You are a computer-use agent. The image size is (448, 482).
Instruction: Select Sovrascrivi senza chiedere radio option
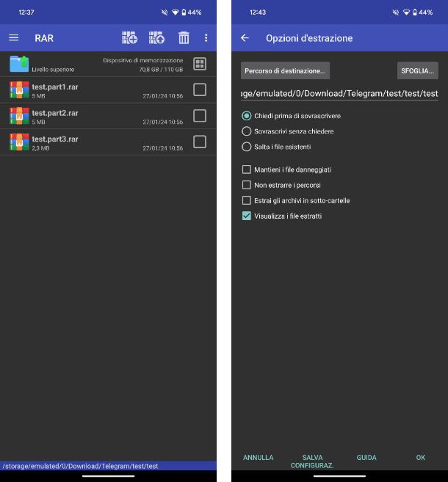247,131
